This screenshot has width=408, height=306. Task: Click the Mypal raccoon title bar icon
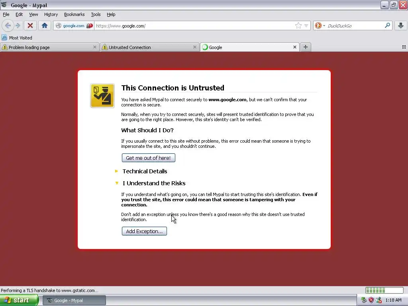coord(4,5)
